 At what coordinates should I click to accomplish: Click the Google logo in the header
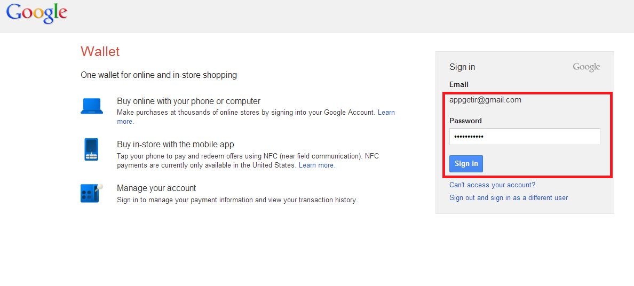37,13
